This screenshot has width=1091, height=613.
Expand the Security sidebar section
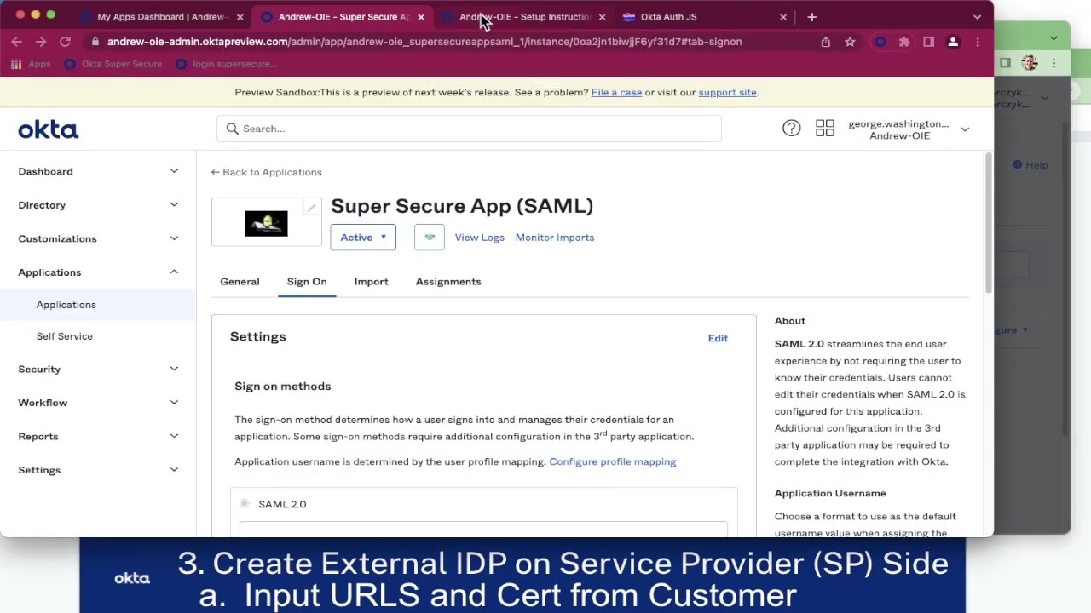click(98, 369)
